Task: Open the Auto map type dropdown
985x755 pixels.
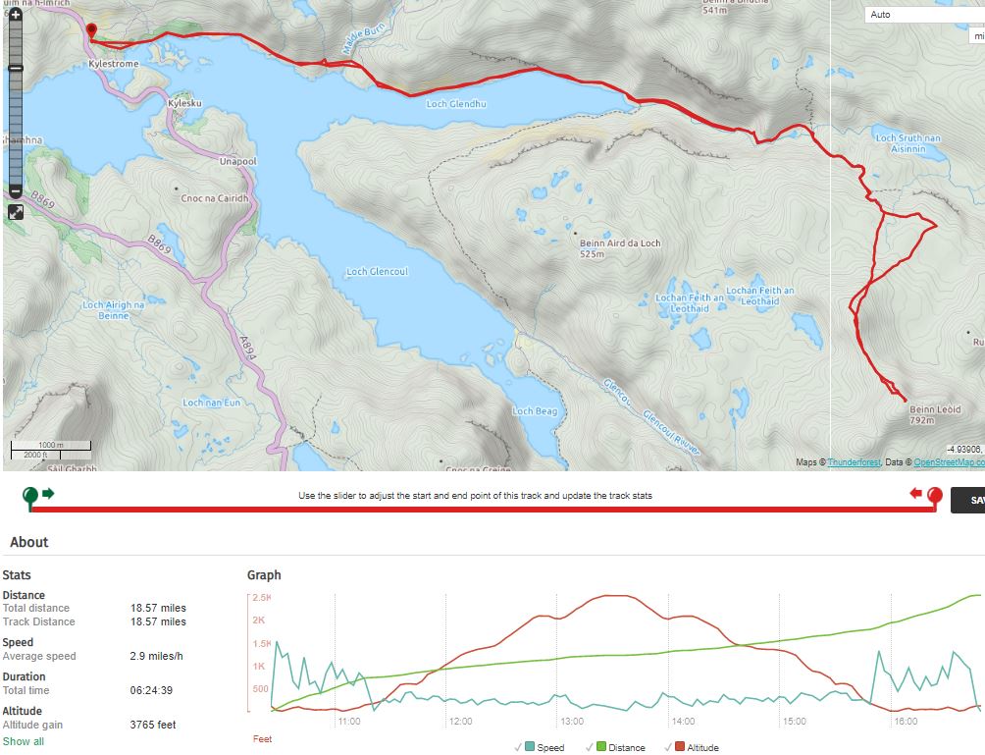Action: (x=922, y=15)
